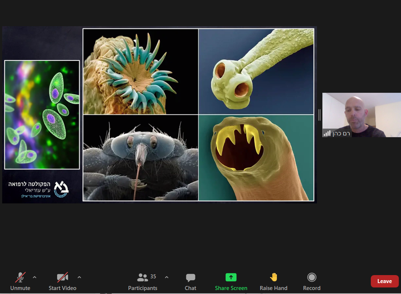Click the green Share Screen icon
Viewport: 401px width, 294px height.
tap(231, 278)
